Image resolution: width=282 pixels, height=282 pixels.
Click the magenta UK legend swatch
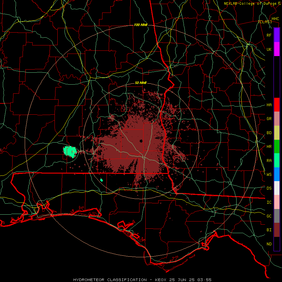point(277,49)
